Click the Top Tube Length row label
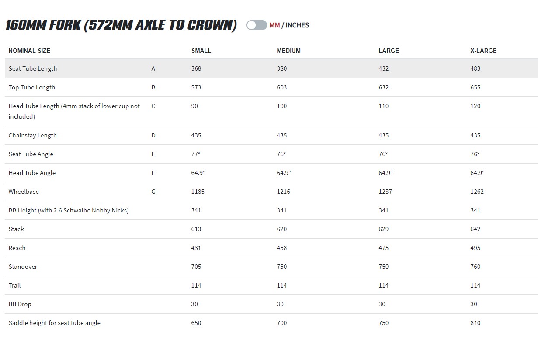Image resolution: width=538 pixels, height=339 pixels. coord(32,87)
